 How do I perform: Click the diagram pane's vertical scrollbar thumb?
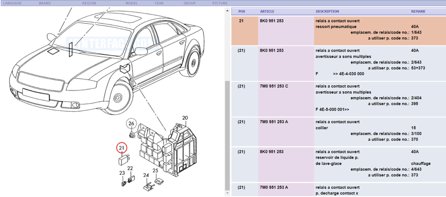coord(227,136)
